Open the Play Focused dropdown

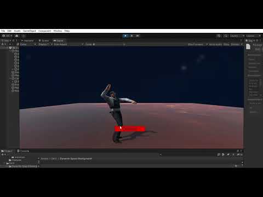[198, 44]
